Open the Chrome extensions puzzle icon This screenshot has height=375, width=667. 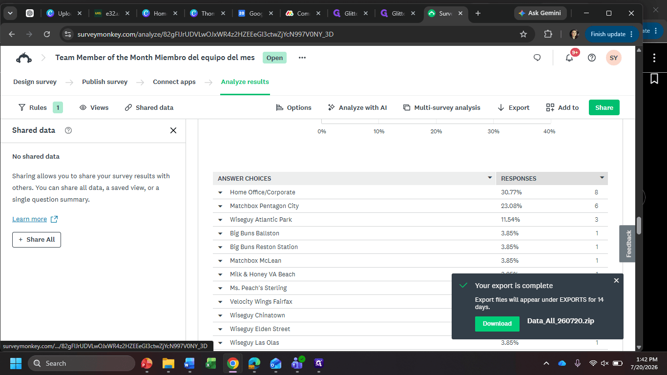(x=548, y=34)
